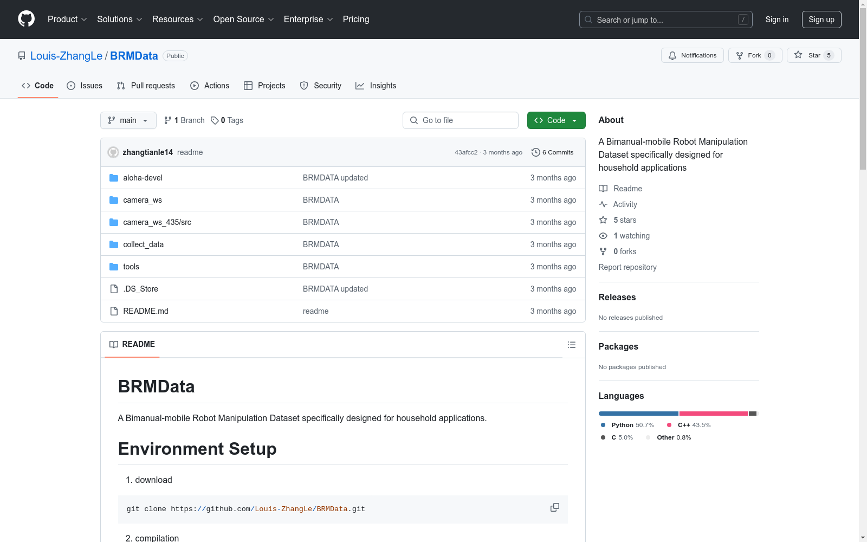Expand the Solutions menu
The width and height of the screenshot is (867, 542).
pos(120,20)
